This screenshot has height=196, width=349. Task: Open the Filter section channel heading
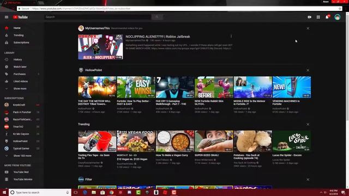(x=88, y=179)
